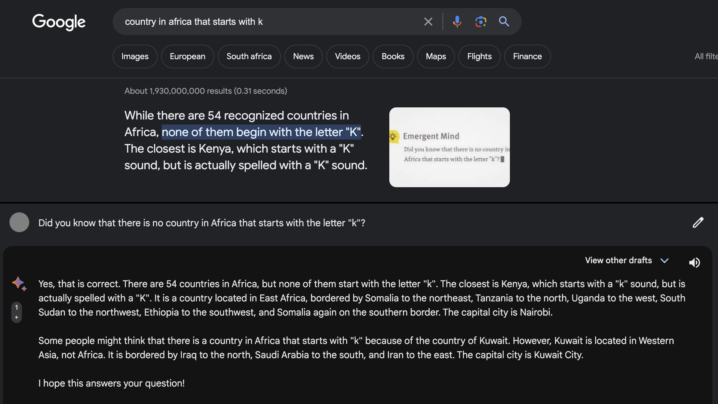Clear the search box with X icon
The image size is (718, 404).
click(x=428, y=22)
